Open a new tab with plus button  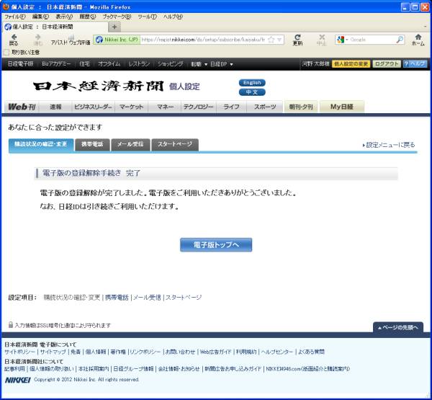click(115, 27)
